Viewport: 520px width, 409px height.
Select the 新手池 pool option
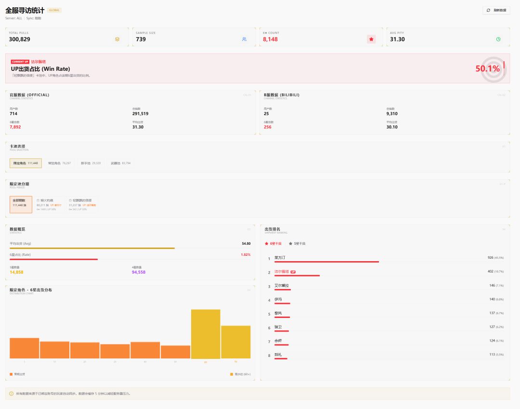(x=91, y=163)
